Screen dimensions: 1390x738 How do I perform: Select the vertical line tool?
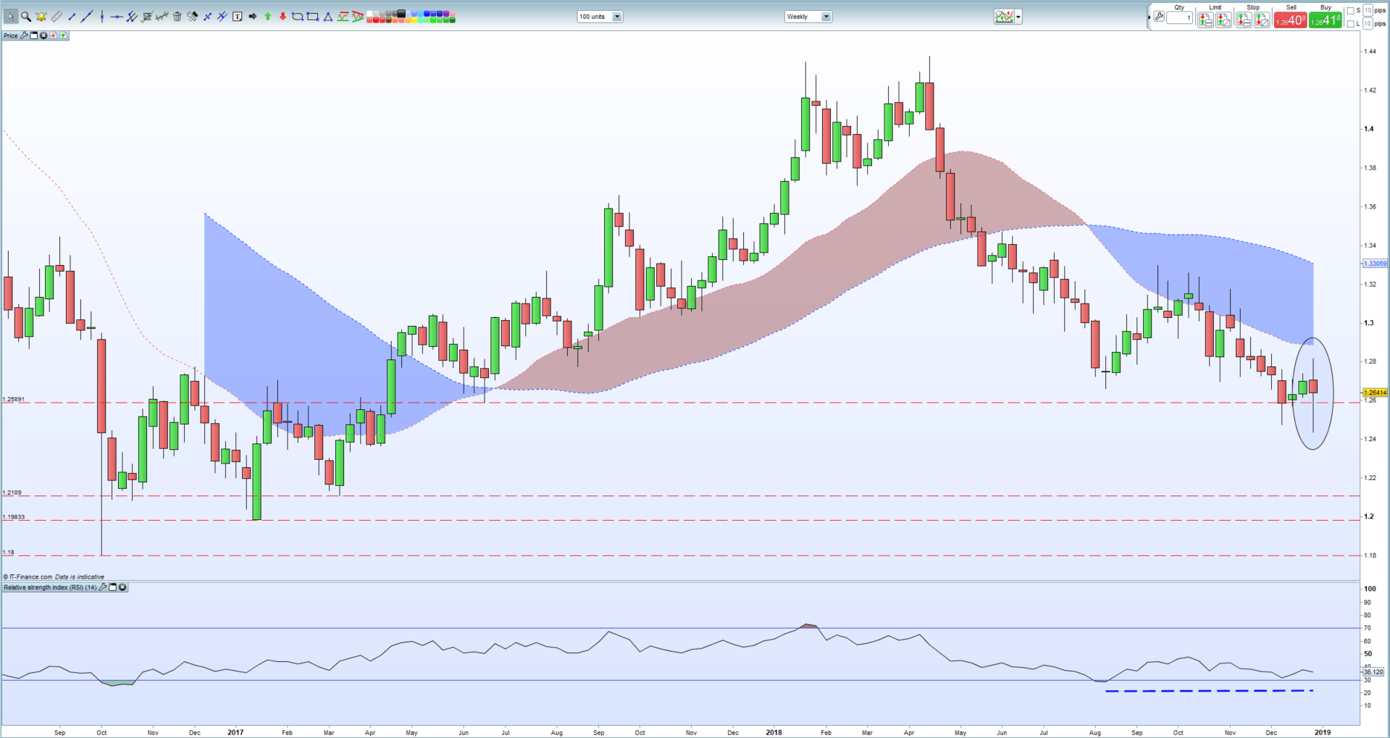(x=102, y=17)
